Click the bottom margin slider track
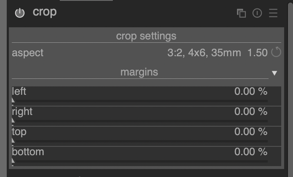 [x=140, y=161]
